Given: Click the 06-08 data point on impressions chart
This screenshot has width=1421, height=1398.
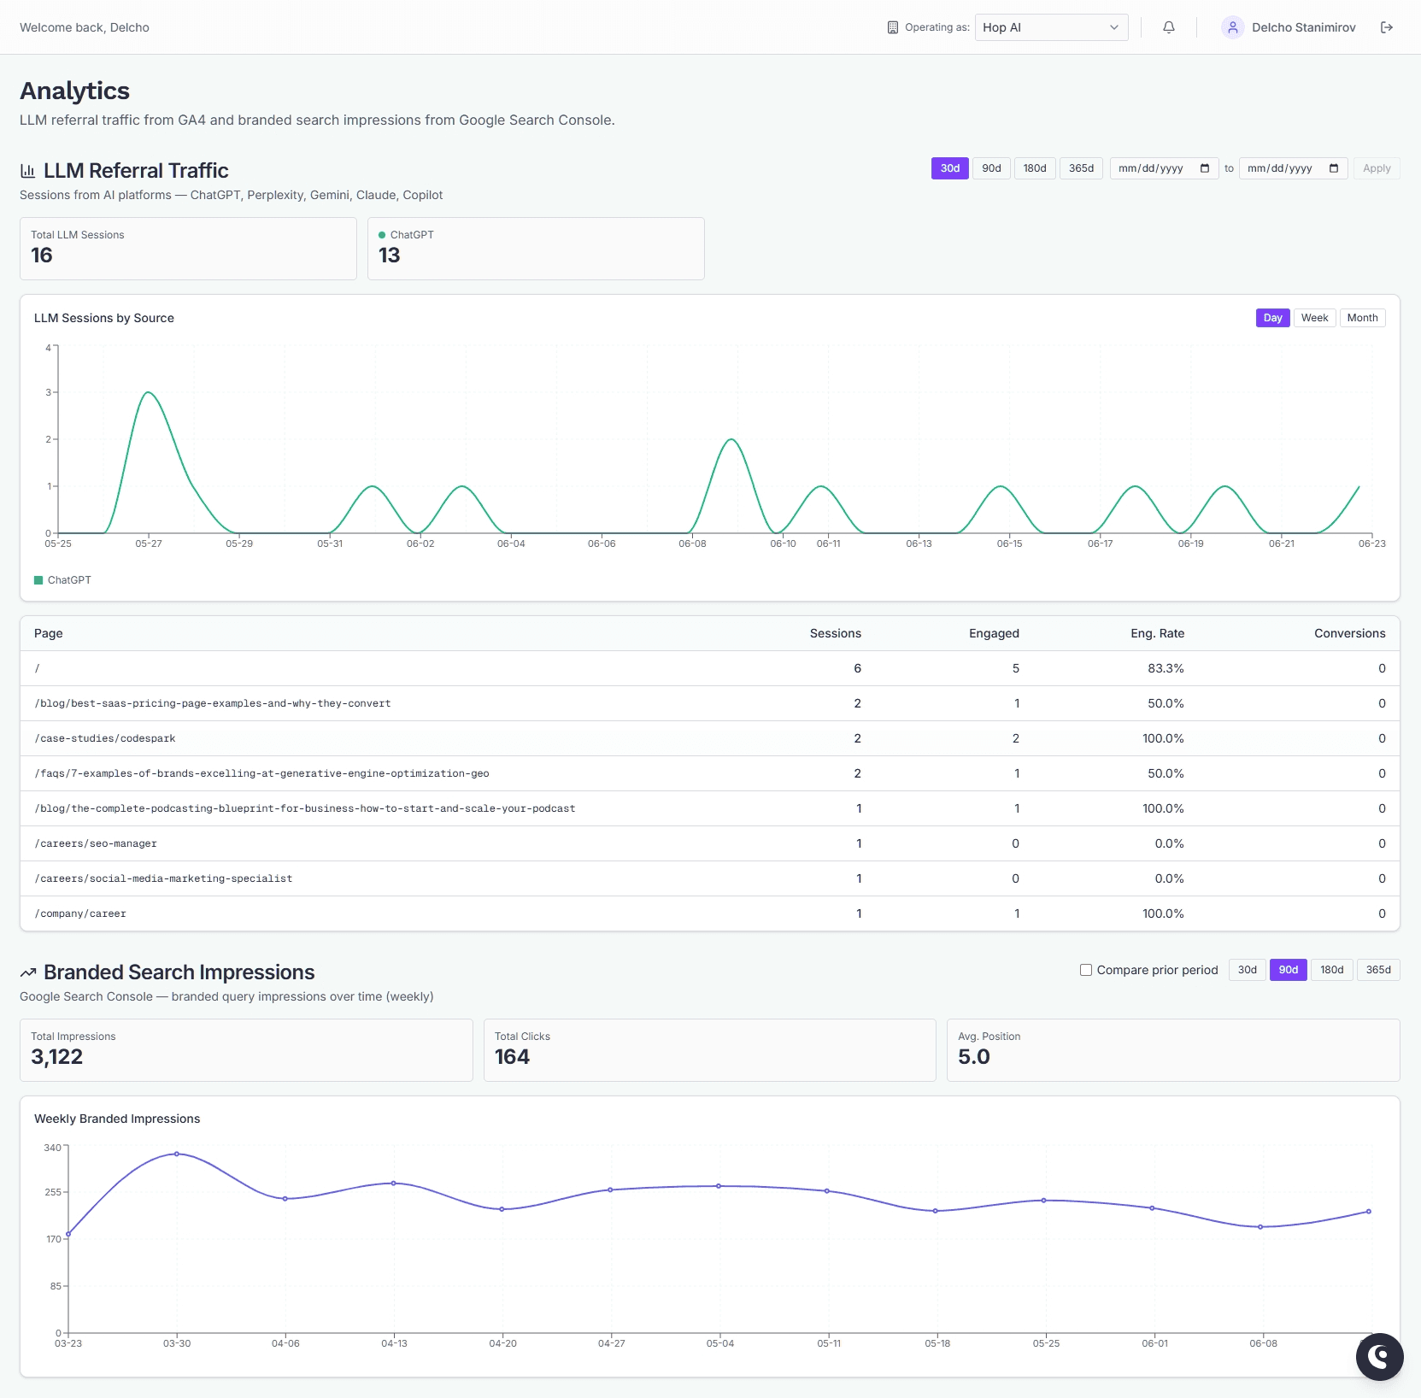Looking at the screenshot, I should pos(1260,1227).
